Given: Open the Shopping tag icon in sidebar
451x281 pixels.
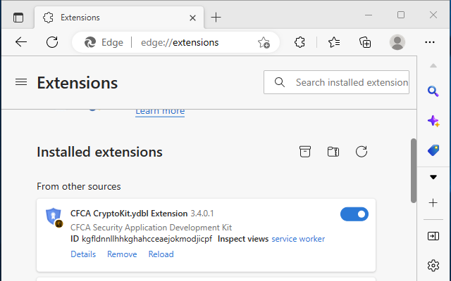Looking at the screenshot, I should 433,150.
